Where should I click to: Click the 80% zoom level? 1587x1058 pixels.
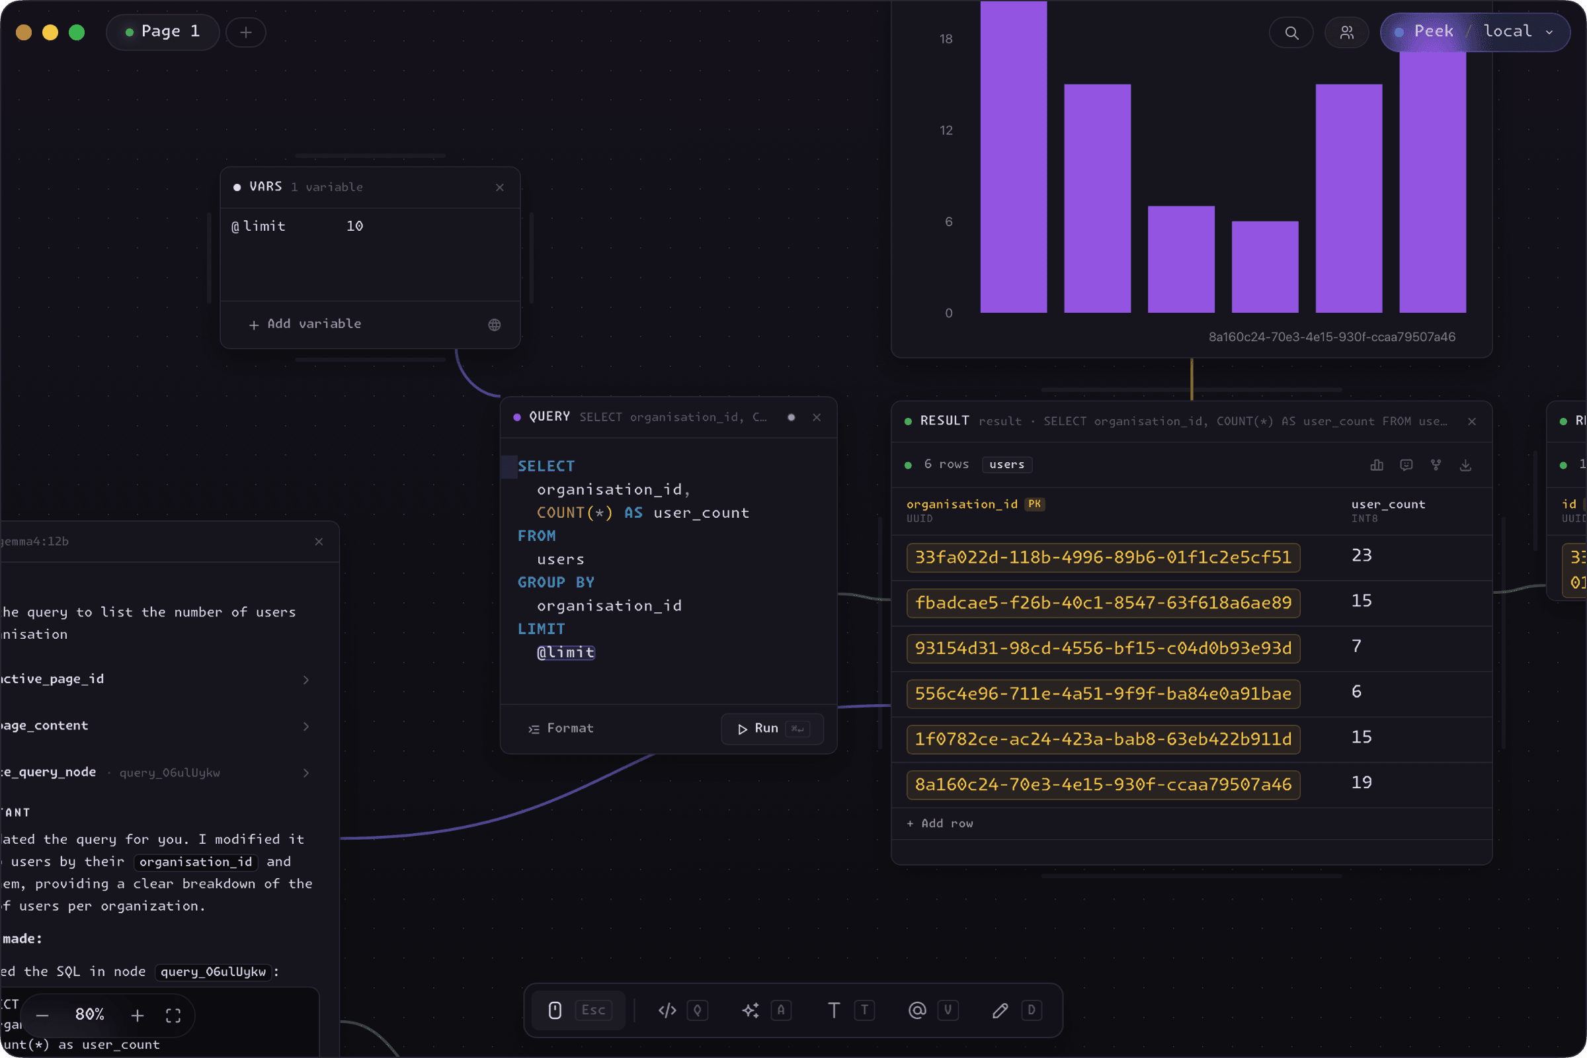(x=90, y=1015)
